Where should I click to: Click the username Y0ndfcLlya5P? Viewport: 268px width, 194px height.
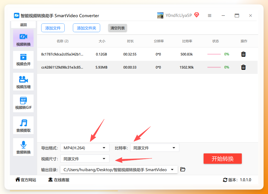tap(179, 16)
